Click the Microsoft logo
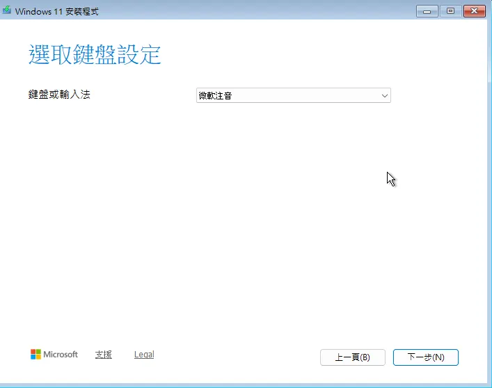 click(54, 355)
